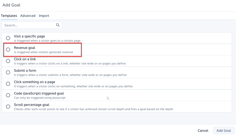
Task: Go to the Import tab
Action: pos(44,16)
